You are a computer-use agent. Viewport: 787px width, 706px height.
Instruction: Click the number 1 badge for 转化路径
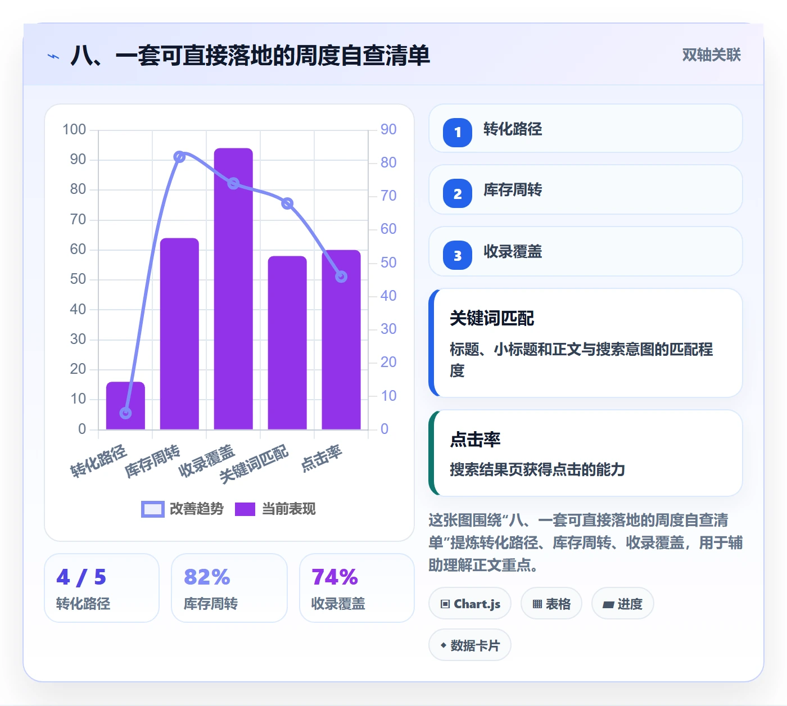[458, 132]
